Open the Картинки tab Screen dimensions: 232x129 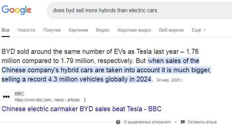tap(78, 30)
